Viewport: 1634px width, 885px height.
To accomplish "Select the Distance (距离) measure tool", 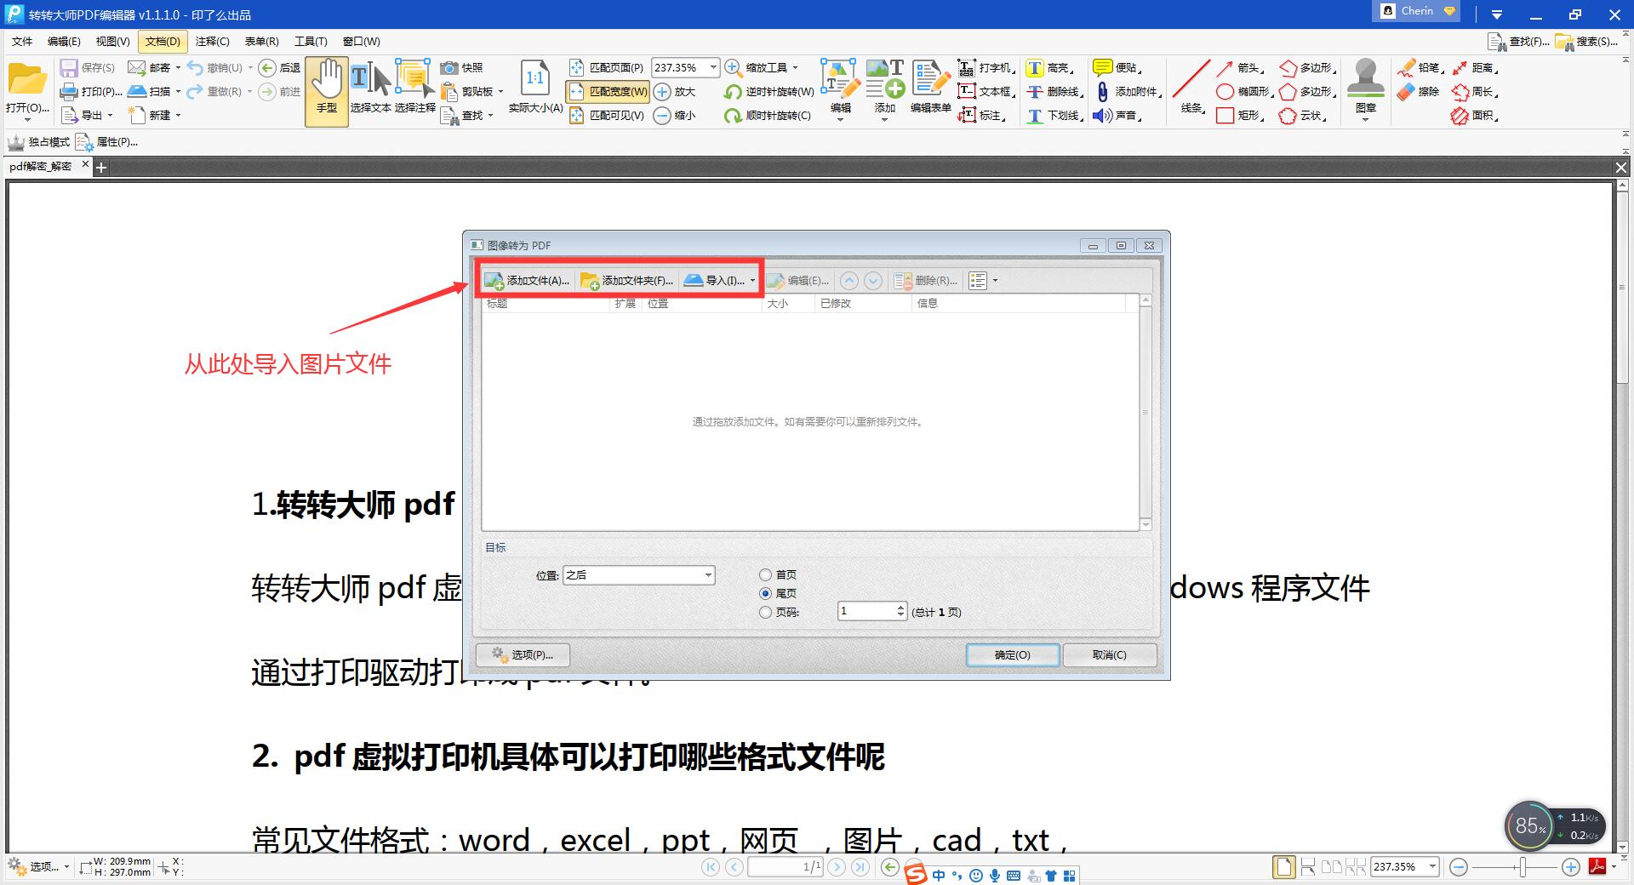I will coord(1474,67).
